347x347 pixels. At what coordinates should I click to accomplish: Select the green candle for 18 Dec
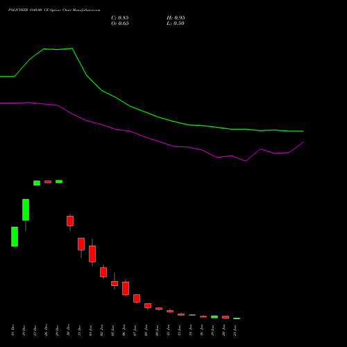pyautogui.click(x=15, y=237)
